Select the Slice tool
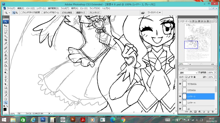This screenshot has width=220, height=123. click(x=5, y=44)
